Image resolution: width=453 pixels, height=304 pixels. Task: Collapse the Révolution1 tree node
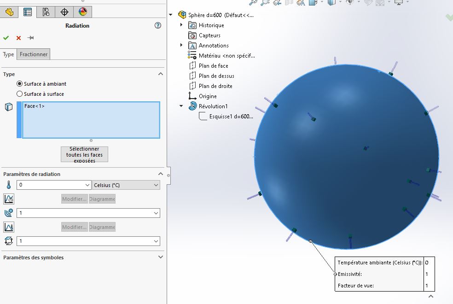(x=181, y=106)
